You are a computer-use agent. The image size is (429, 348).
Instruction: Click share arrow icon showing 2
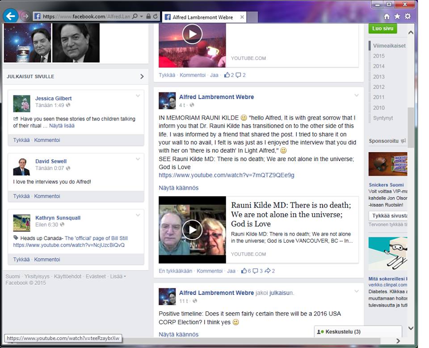[268, 271]
